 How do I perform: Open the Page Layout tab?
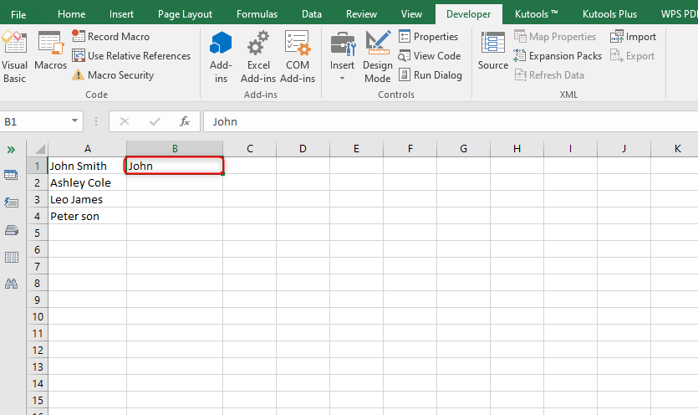click(185, 14)
